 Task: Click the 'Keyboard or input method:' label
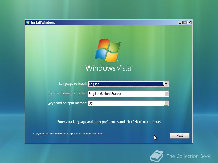click(68, 103)
